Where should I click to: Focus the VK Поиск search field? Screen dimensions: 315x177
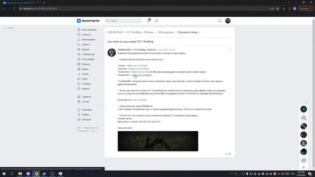click(123, 21)
